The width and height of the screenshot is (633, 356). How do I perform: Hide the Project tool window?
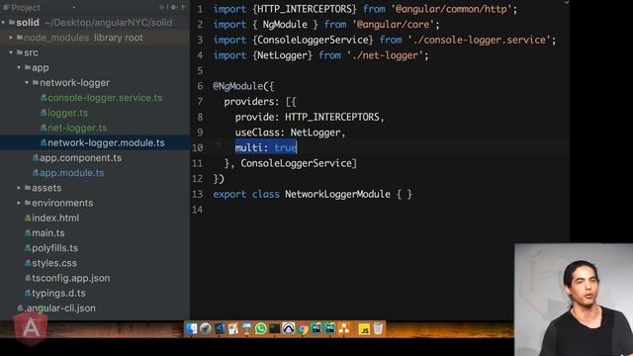pyautogui.click(x=184, y=7)
